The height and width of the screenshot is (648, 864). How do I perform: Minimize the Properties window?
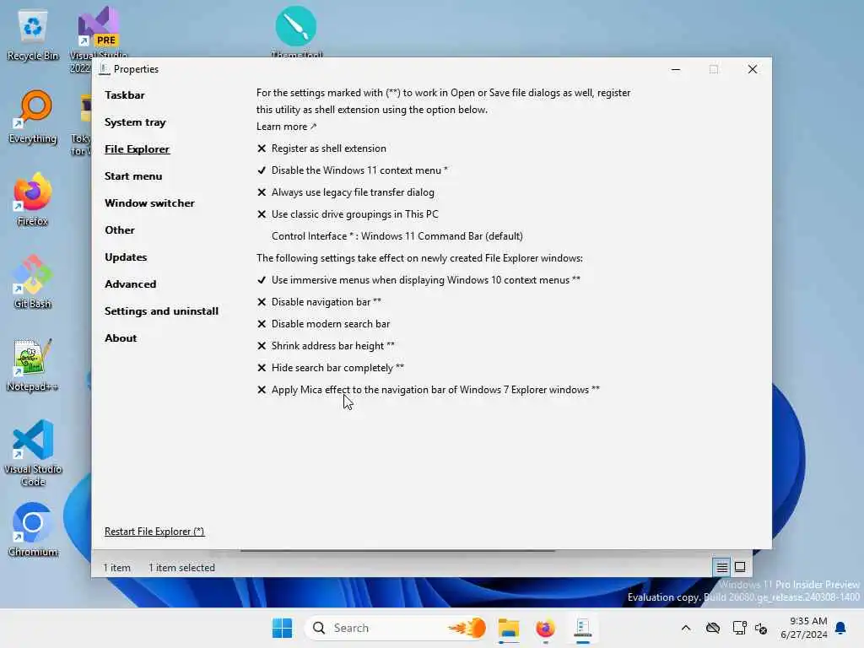click(676, 69)
